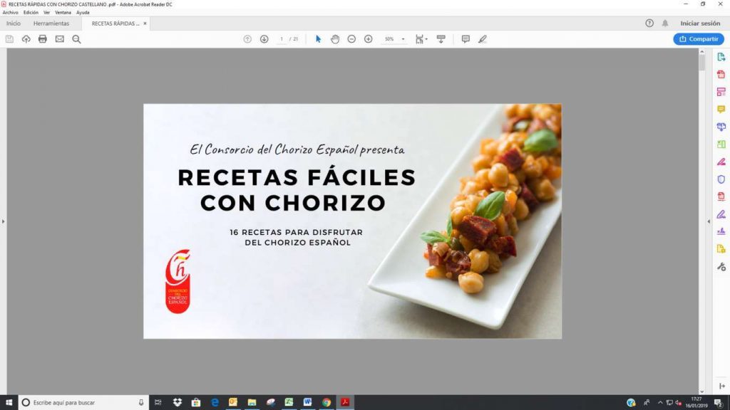730x410 pixels.
Task: Switch to the Herramientas tab
Action: tap(51, 23)
